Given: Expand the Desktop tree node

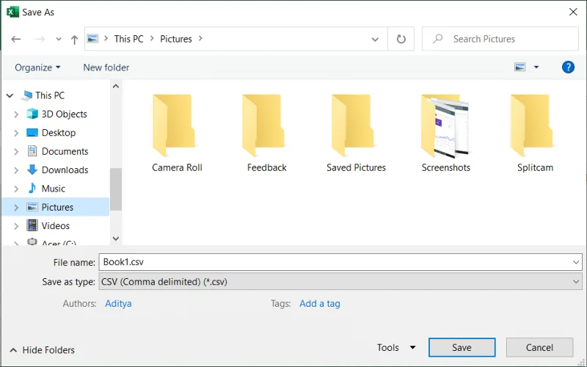Looking at the screenshot, I should 16,133.
